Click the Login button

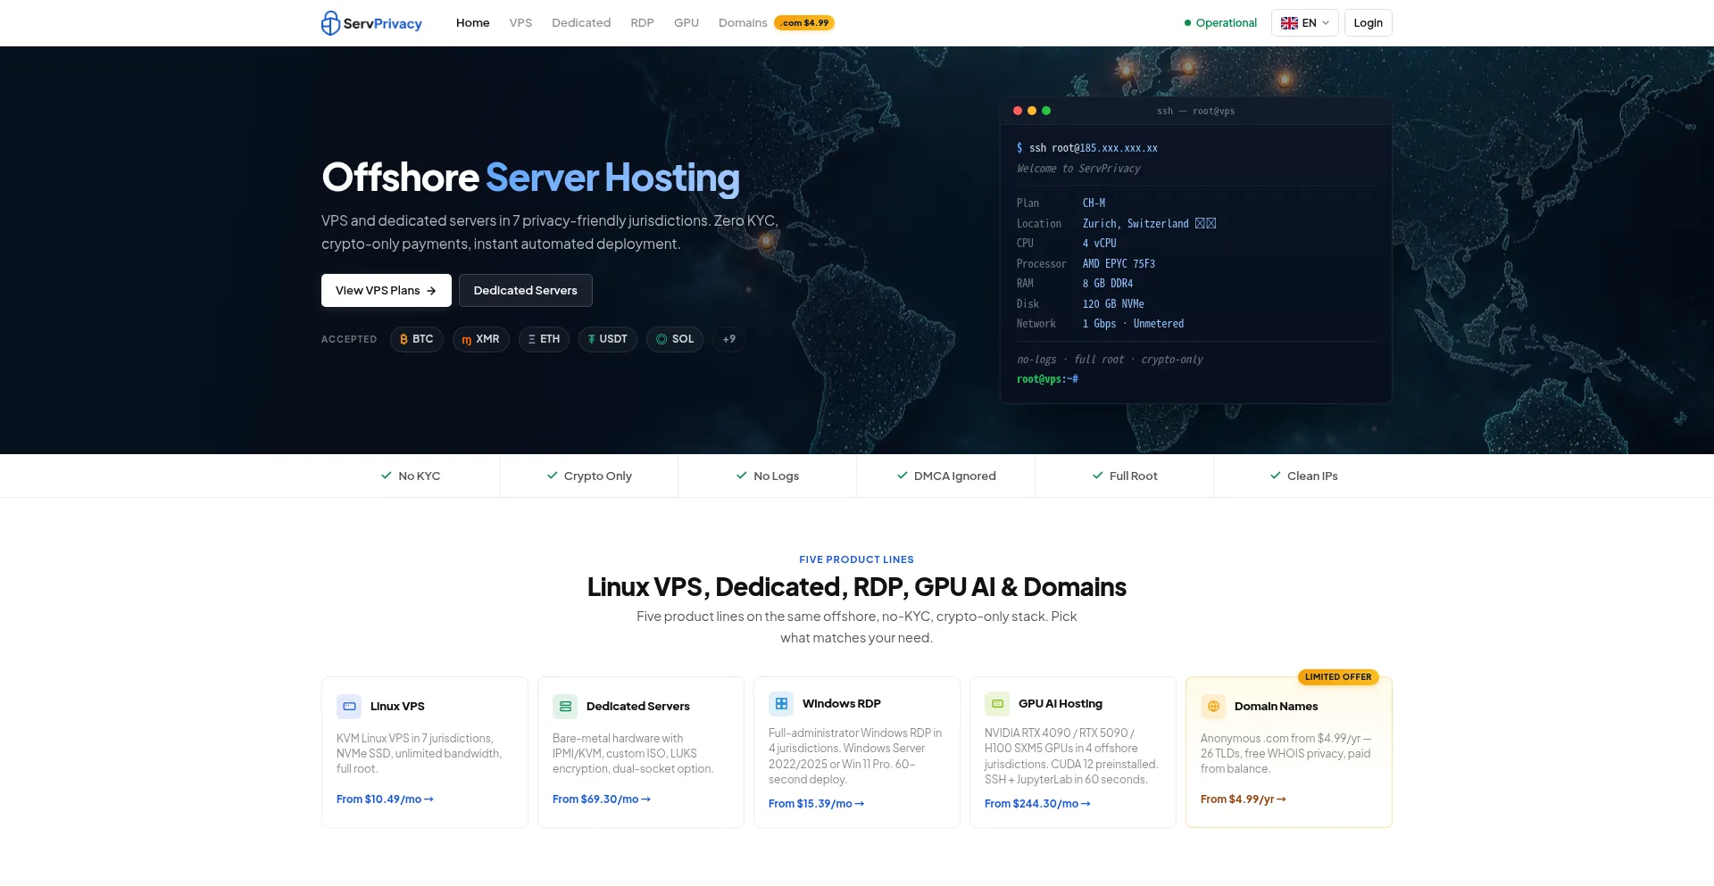[x=1368, y=23]
